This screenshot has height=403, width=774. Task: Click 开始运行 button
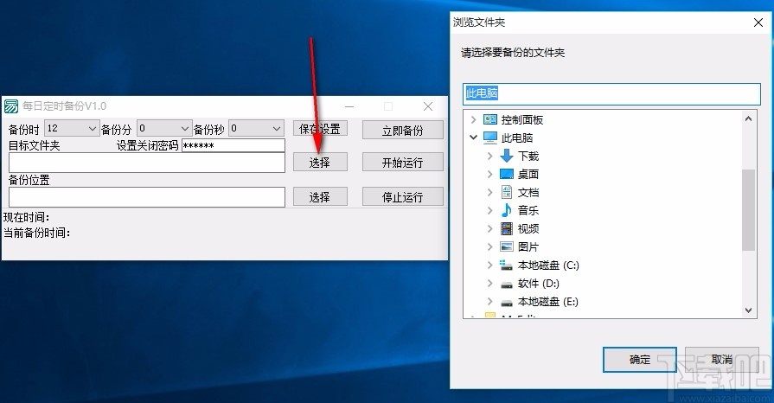[x=402, y=162]
